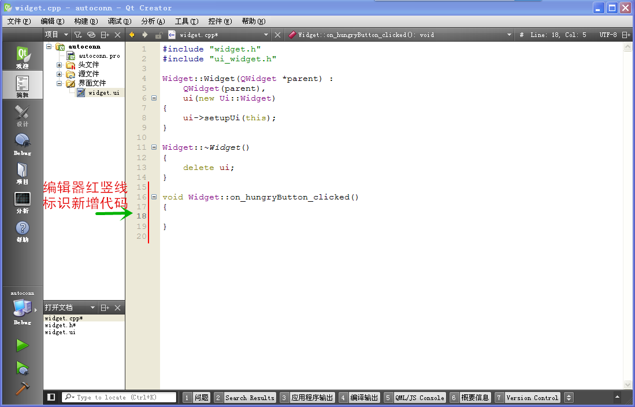Open the Debug mode in sidebar
This screenshot has height=407, width=635.
point(23,144)
